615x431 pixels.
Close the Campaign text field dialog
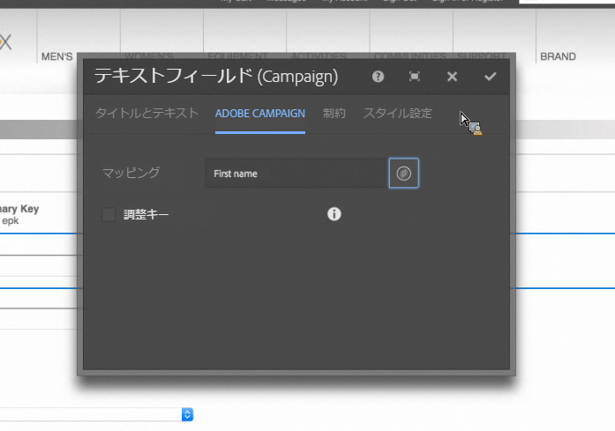(452, 77)
